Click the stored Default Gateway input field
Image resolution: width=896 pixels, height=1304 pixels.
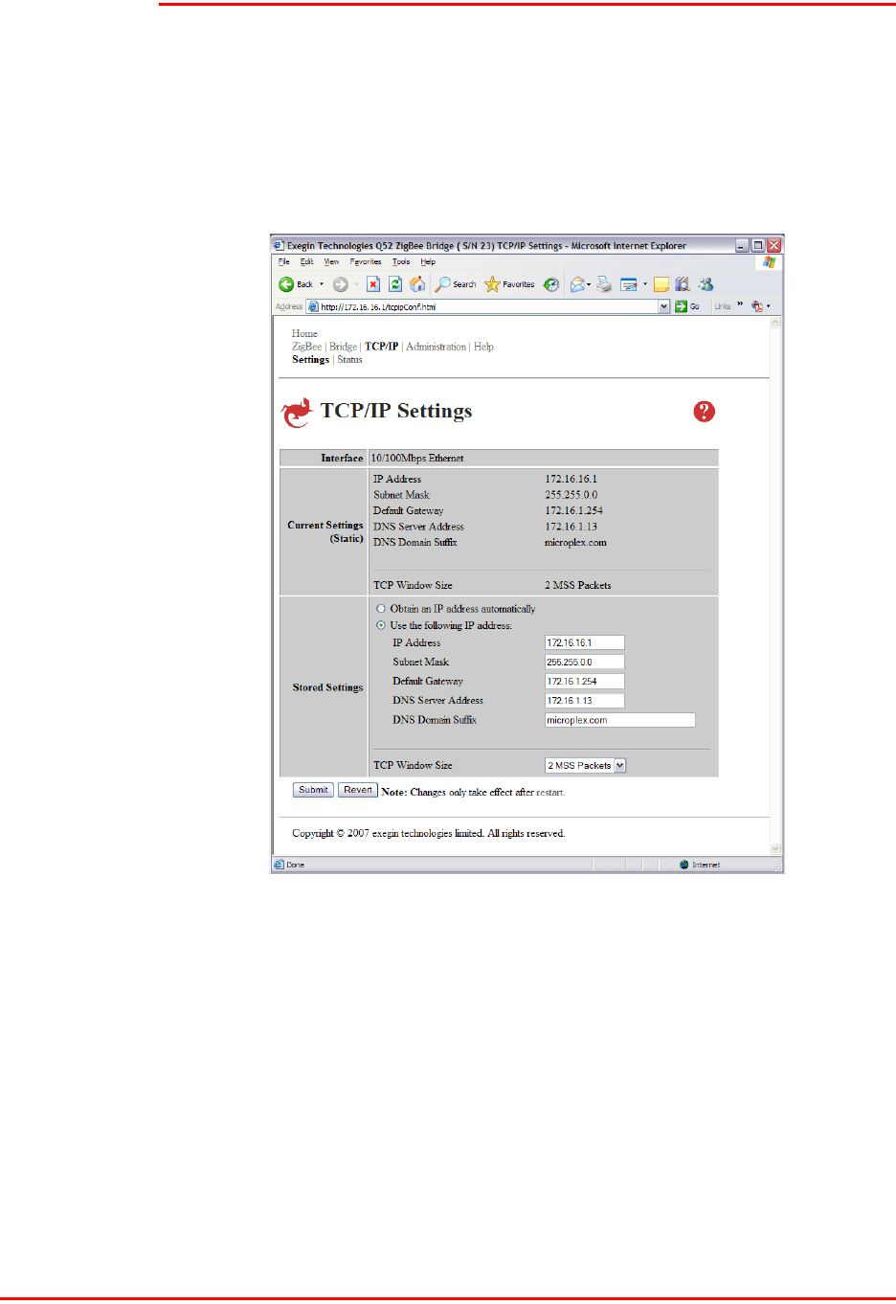point(584,681)
